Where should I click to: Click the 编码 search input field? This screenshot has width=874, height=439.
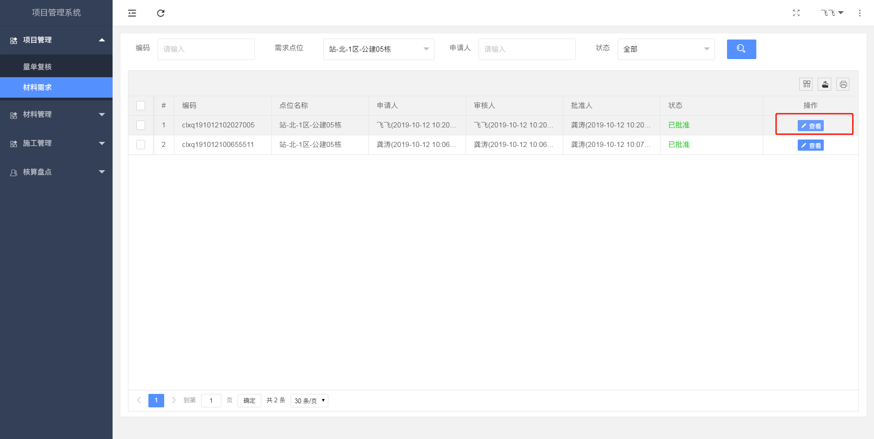(x=206, y=49)
